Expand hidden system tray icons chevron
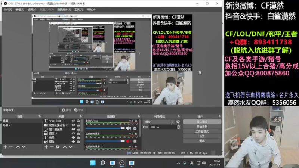This screenshot has height=168, width=299. (178, 163)
